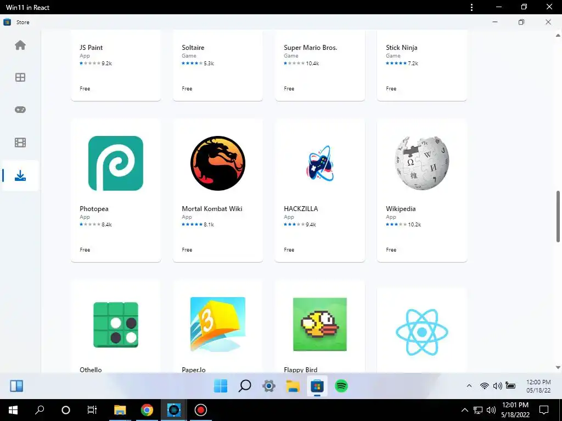Viewport: 562px width, 421px height.
Task: Click Free price on Stick Ninja card
Action: 391,88
